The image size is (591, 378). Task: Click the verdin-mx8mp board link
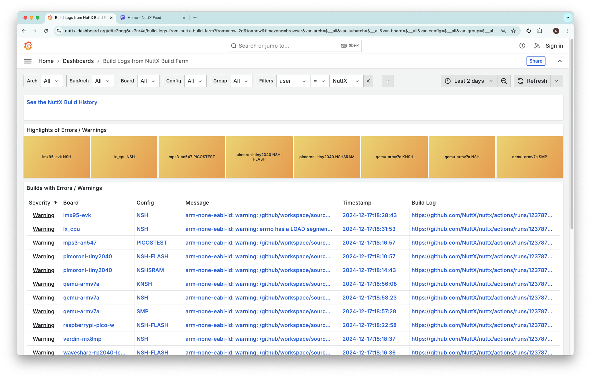pyautogui.click(x=82, y=339)
